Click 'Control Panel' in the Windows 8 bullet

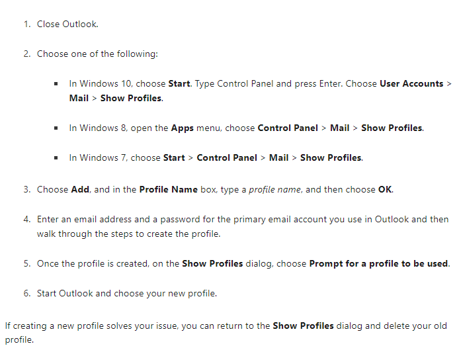coord(288,128)
